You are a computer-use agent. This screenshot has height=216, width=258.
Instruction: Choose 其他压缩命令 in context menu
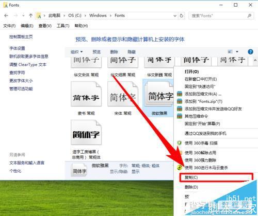[196, 116]
